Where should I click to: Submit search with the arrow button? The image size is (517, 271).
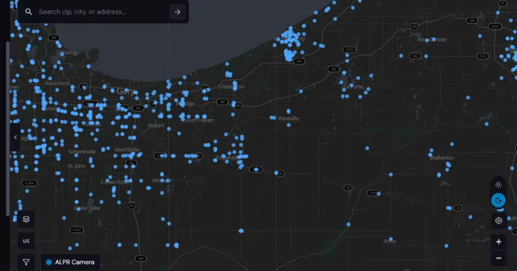pyautogui.click(x=177, y=12)
